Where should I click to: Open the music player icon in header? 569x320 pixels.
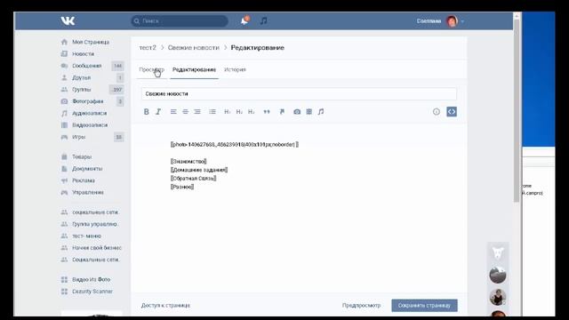tap(264, 20)
